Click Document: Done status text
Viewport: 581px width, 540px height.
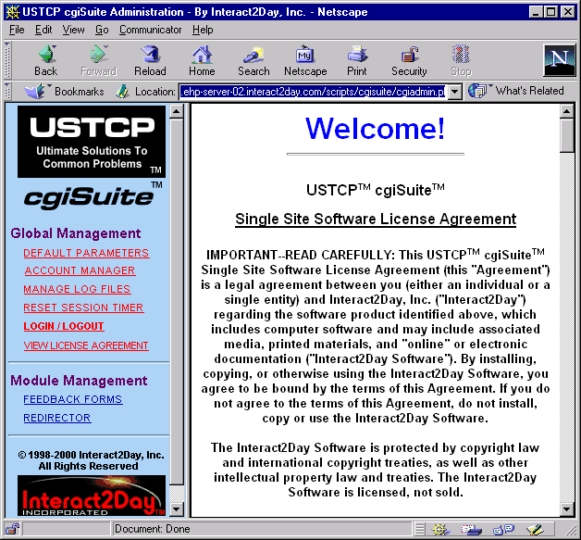pyautogui.click(x=153, y=529)
